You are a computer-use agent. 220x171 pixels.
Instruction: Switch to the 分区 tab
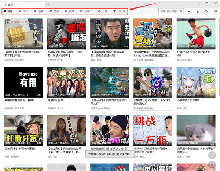104,11
